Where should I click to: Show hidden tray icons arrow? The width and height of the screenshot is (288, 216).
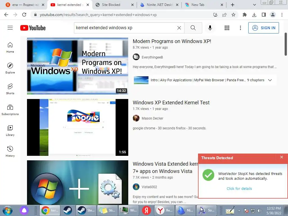(239, 211)
